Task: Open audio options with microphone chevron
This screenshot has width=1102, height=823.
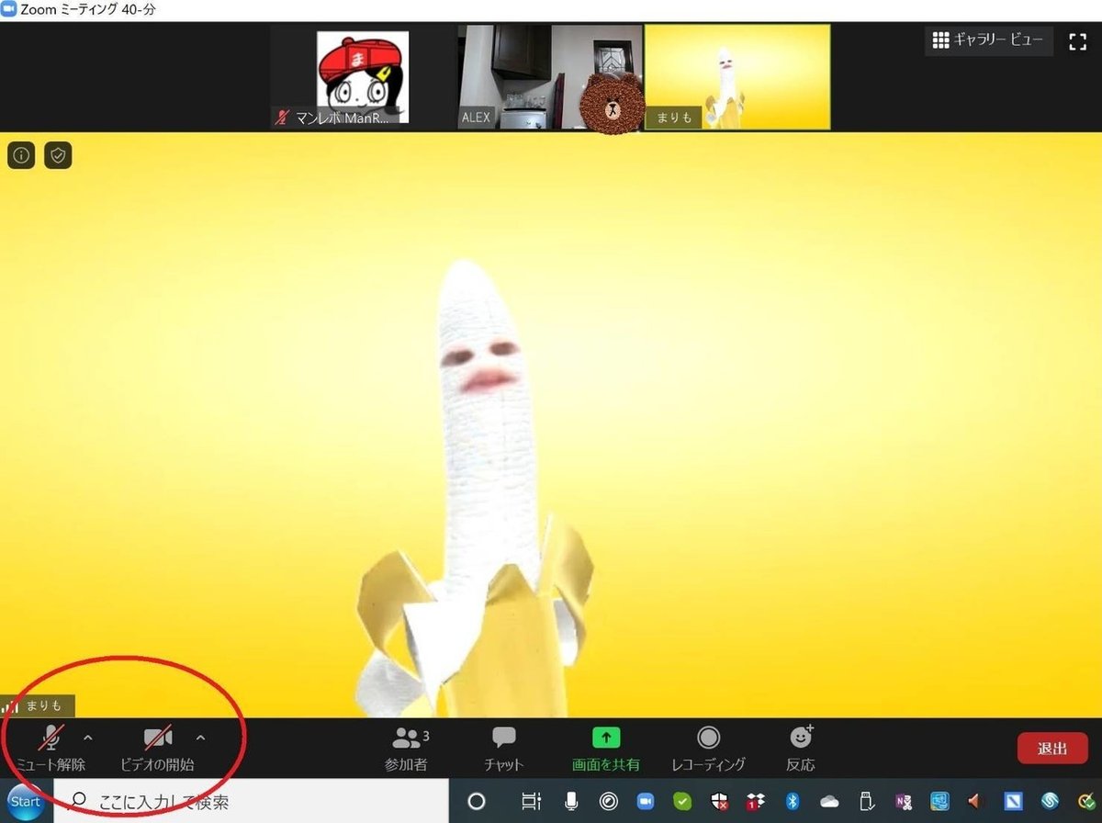Action: [x=87, y=737]
